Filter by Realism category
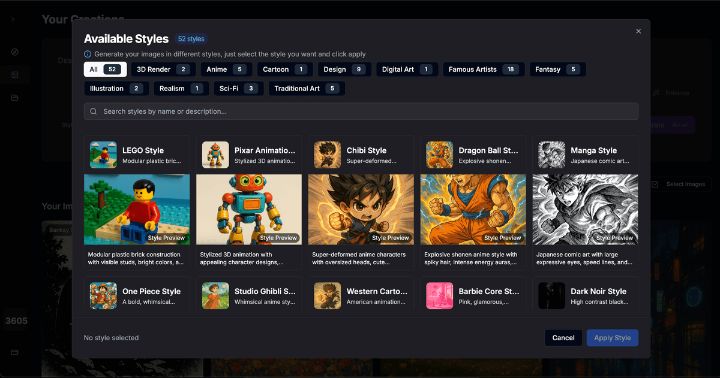720x378 pixels. pyautogui.click(x=181, y=89)
